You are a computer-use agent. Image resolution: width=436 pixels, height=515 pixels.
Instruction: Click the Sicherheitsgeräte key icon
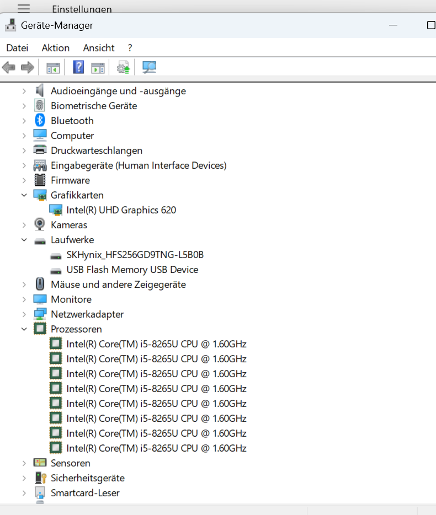click(40, 478)
